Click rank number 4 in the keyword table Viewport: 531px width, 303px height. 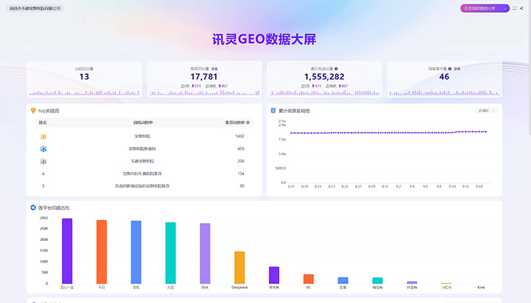point(43,174)
